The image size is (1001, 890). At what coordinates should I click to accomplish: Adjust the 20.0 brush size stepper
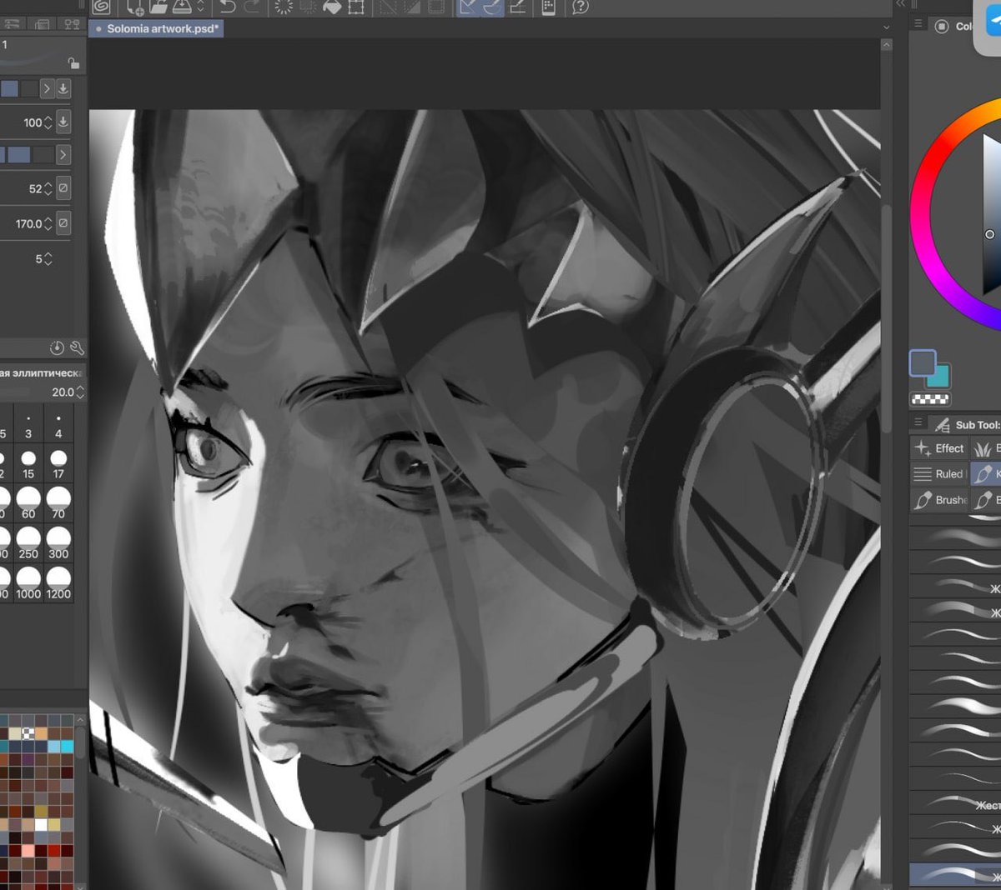click(x=80, y=392)
